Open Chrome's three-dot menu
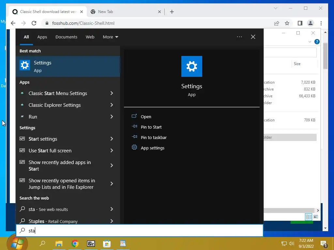This screenshot has width=334, height=250. click(321, 23)
